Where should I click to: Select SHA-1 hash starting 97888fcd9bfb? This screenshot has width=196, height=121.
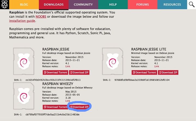[142, 80]
